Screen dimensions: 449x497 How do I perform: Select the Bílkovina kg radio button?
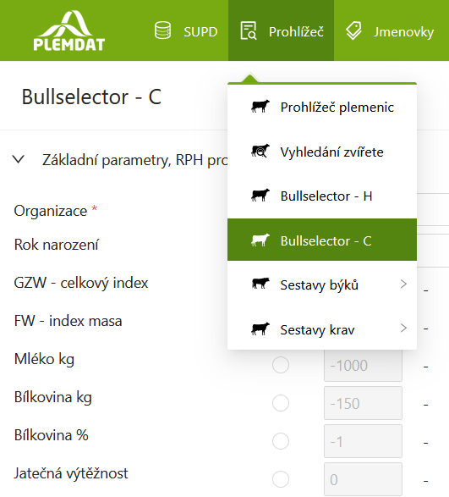[x=281, y=403]
